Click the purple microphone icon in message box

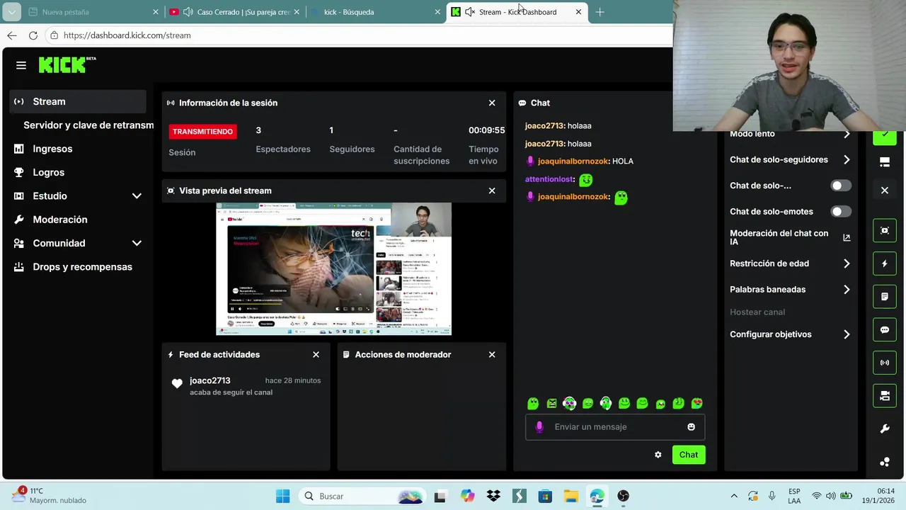tap(539, 427)
